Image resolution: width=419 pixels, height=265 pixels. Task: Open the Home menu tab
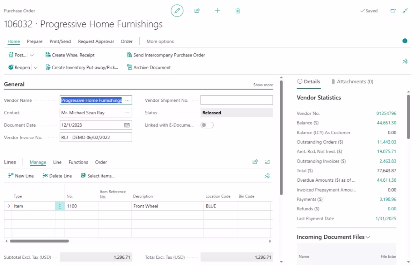click(x=14, y=41)
